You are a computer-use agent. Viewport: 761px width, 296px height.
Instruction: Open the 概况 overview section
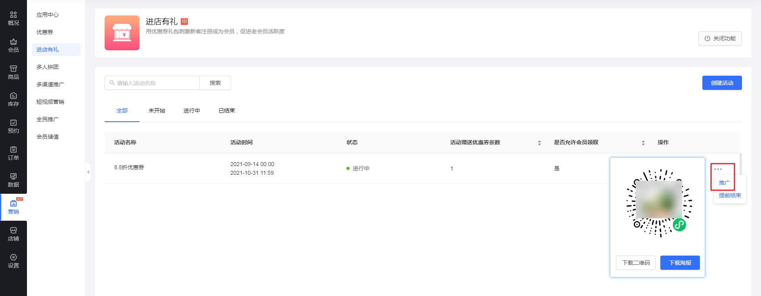pos(13,19)
